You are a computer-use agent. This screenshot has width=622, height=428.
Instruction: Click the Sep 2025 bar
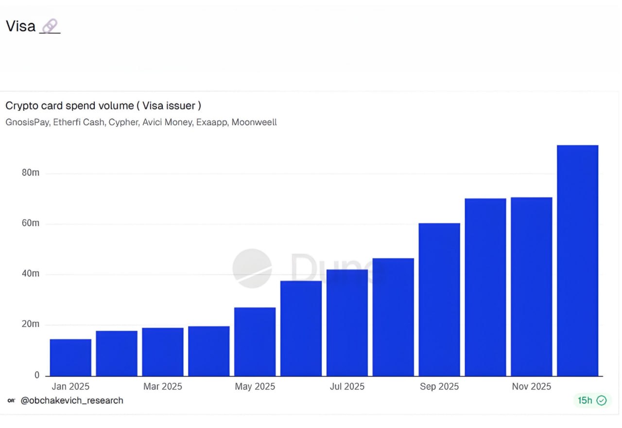(439, 300)
